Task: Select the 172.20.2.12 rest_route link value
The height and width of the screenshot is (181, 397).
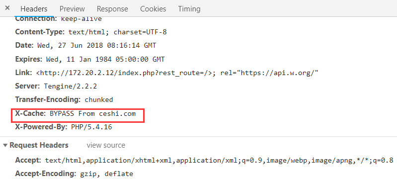Action: click(x=177, y=73)
